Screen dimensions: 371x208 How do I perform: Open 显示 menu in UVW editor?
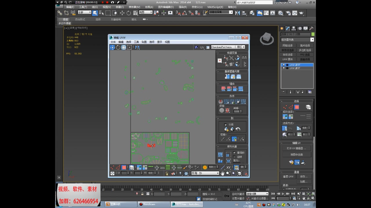160,42
